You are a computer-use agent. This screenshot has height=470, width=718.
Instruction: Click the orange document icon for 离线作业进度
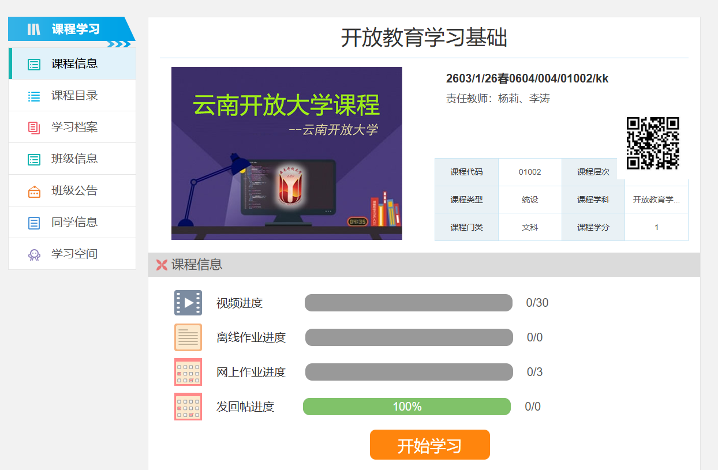tap(188, 337)
